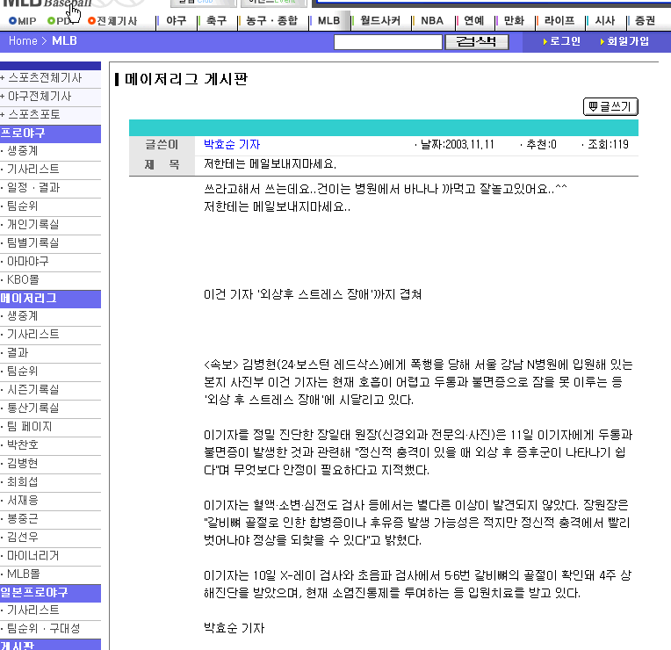Click the arrow icon before 회원가입
This screenshot has height=650, width=671.
tap(602, 41)
